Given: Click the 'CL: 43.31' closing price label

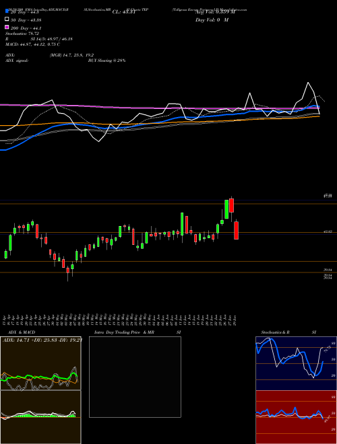Looking at the screenshot, I should [x=124, y=12].
